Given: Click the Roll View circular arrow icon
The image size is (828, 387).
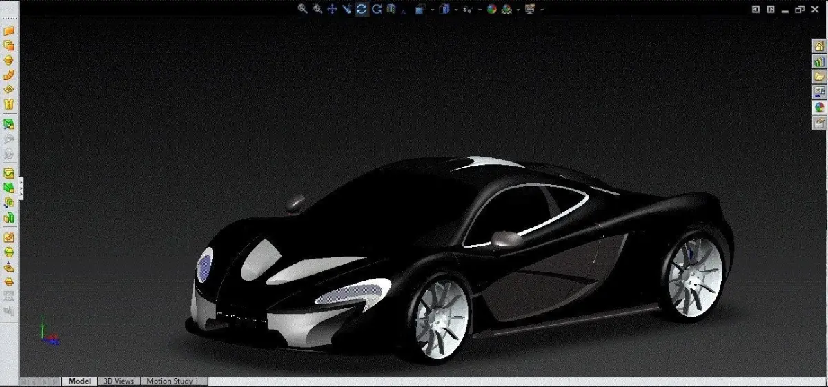Looking at the screenshot, I should coord(377,9).
